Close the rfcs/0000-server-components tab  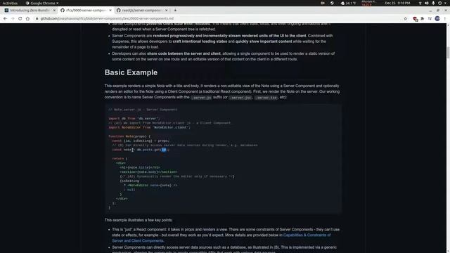coord(110,11)
